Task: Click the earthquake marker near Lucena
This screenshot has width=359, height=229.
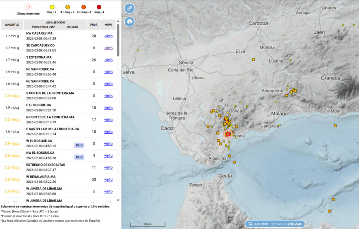Action: (x=290, y=60)
